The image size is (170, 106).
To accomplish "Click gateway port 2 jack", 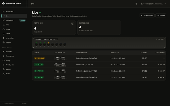I will click(x=40, y=44).
